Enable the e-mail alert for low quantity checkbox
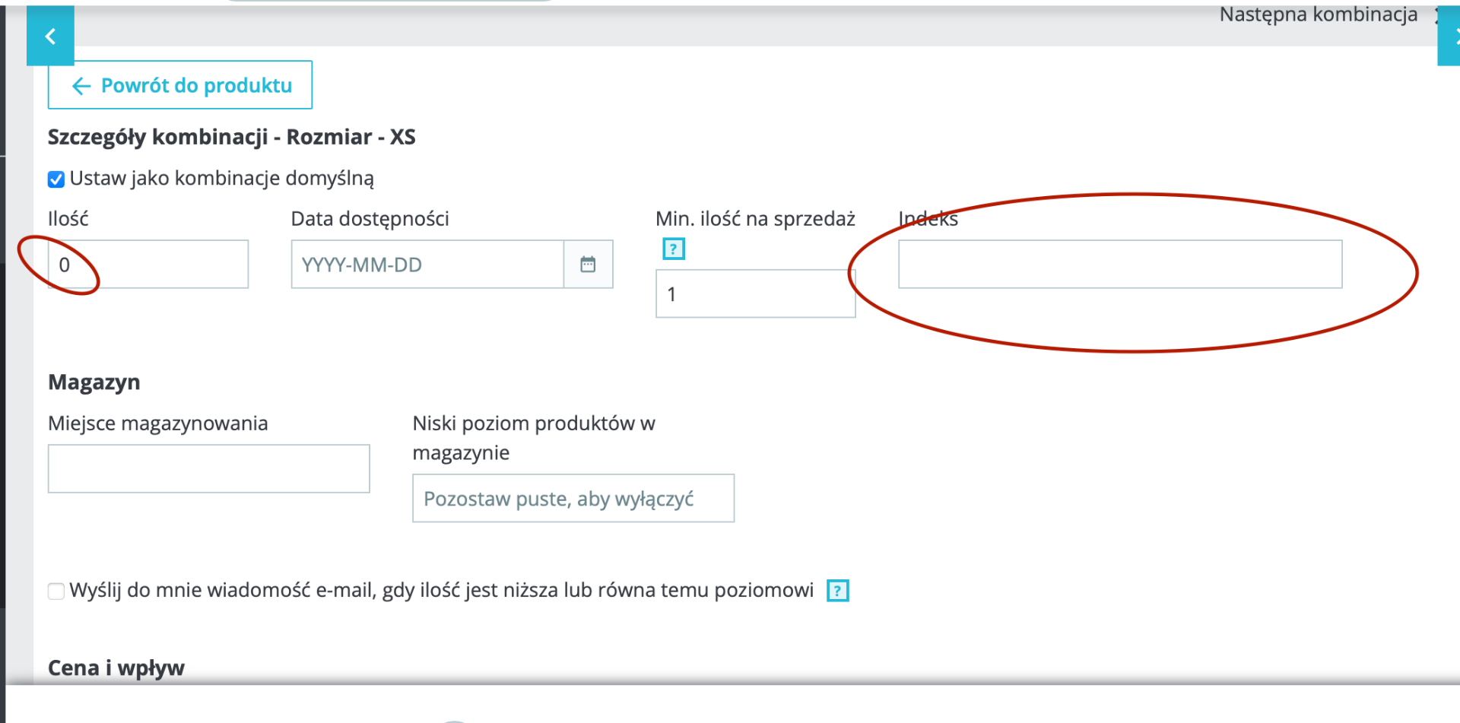This screenshot has height=723, width=1460. click(56, 591)
